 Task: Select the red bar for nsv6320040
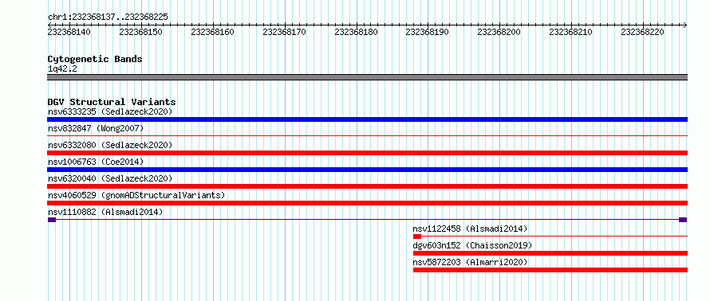point(367,186)
